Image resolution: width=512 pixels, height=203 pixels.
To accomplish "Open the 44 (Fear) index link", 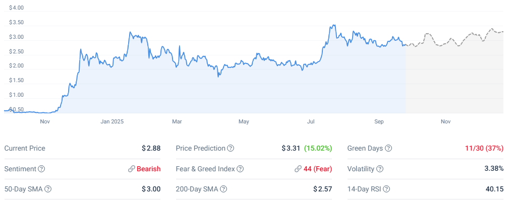I will tap(318, 169).
